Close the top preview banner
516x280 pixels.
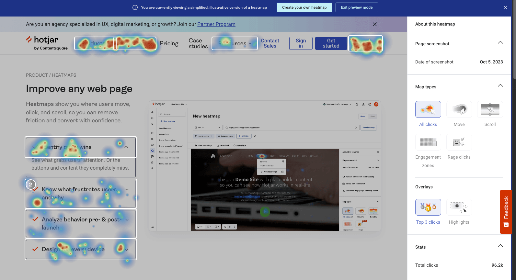505,7
